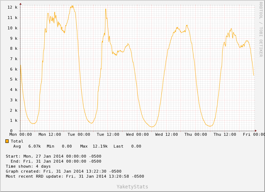Screen dimensions: 265x192
Task: Select the 'Total' legend label
Action: click(x=17, y=141)
